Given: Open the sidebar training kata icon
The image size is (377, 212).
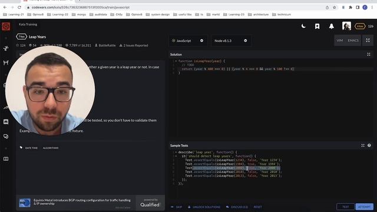Looking at the screenshot, I should tap(6, 48).
